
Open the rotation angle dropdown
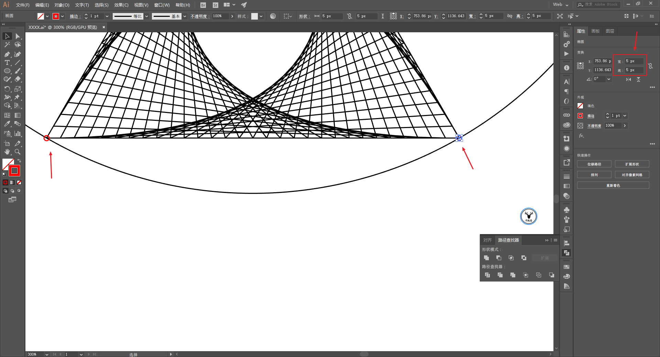pyautogui.click(x=609, y=79)
